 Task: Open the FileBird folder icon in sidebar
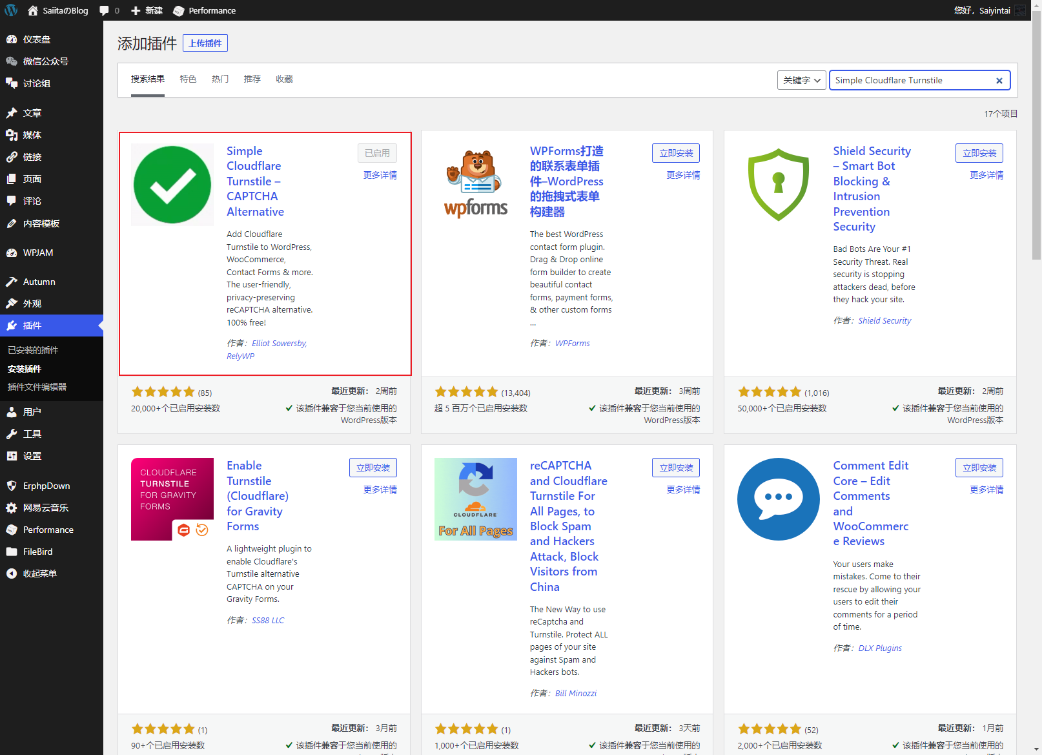pyautogui.click(x=12, y=552)
